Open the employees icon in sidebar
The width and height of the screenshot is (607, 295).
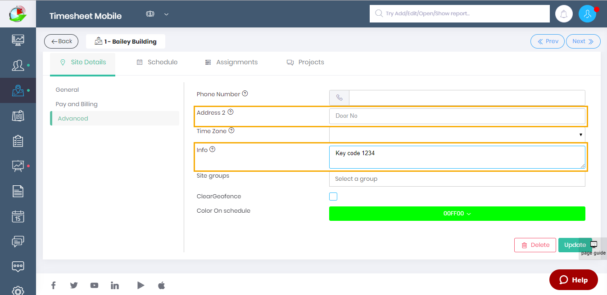pyautogui.click(x=18, y=65)
